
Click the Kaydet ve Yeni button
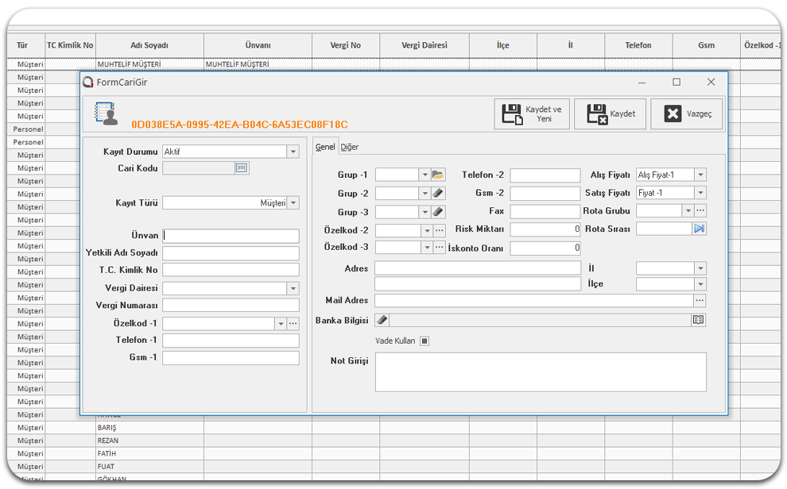tap(533, 114)
